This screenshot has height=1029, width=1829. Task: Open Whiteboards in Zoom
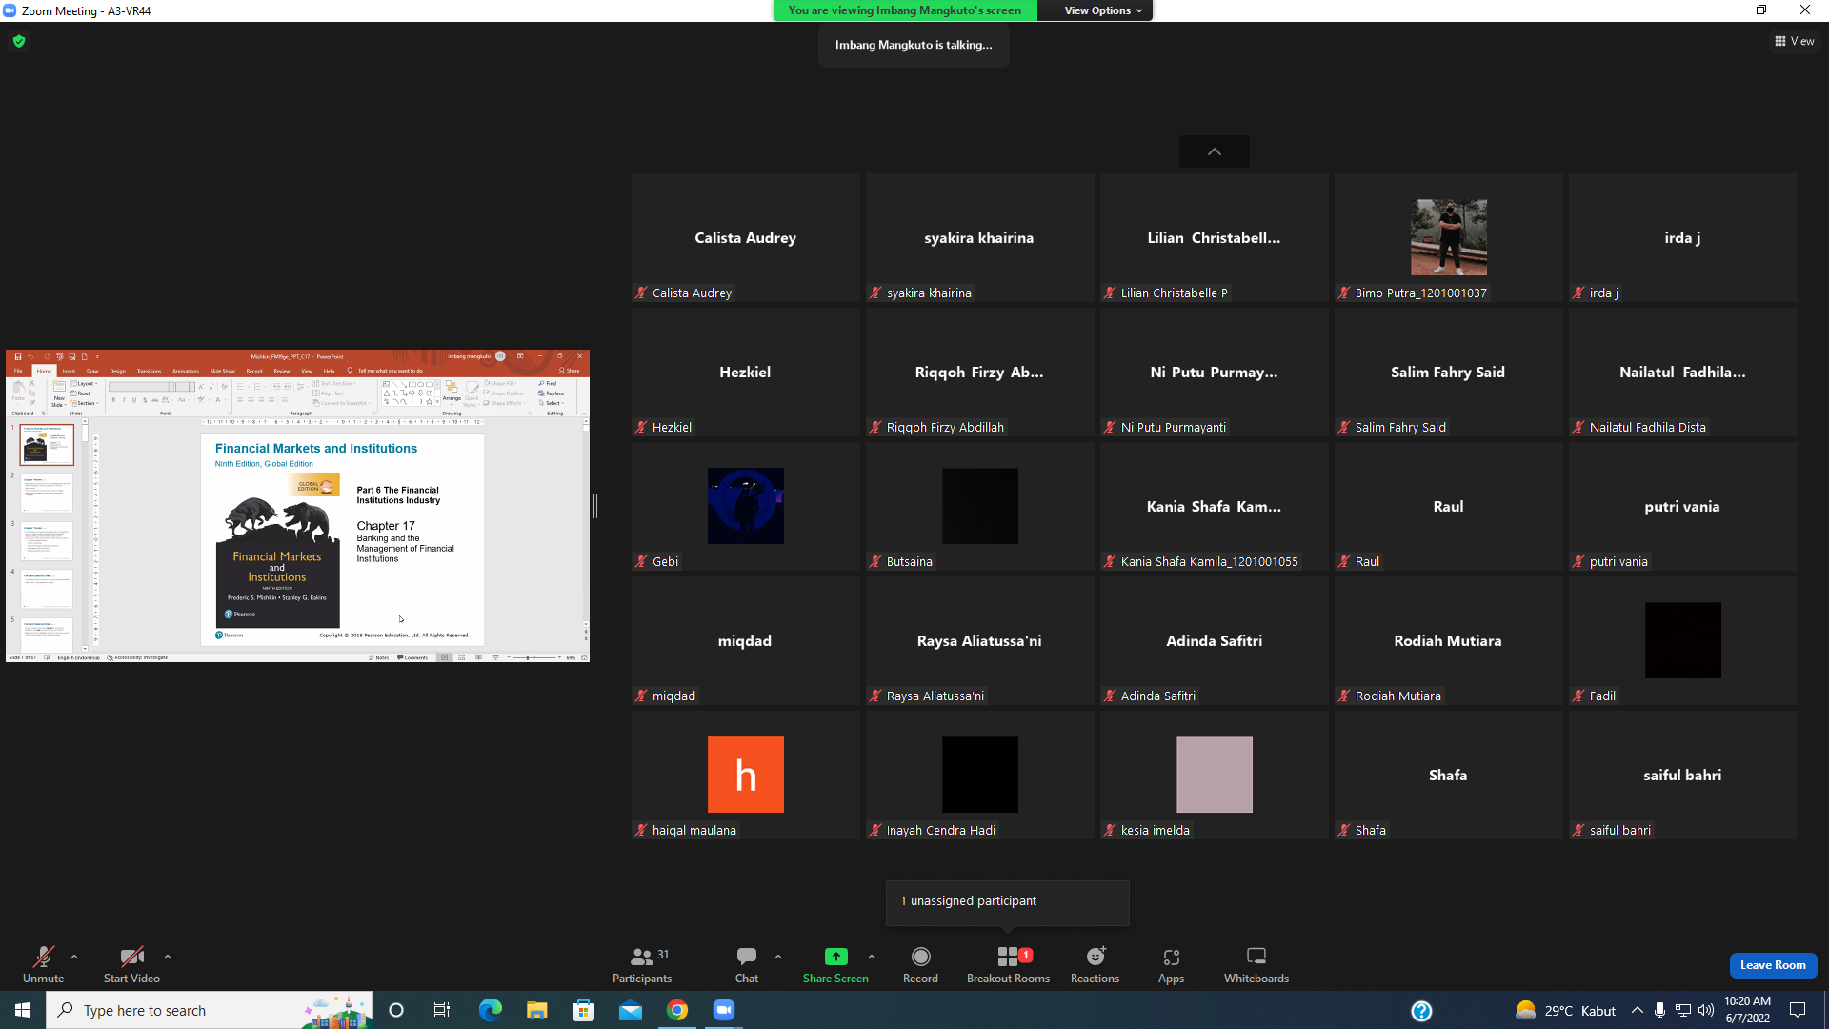coord(1256,964)
